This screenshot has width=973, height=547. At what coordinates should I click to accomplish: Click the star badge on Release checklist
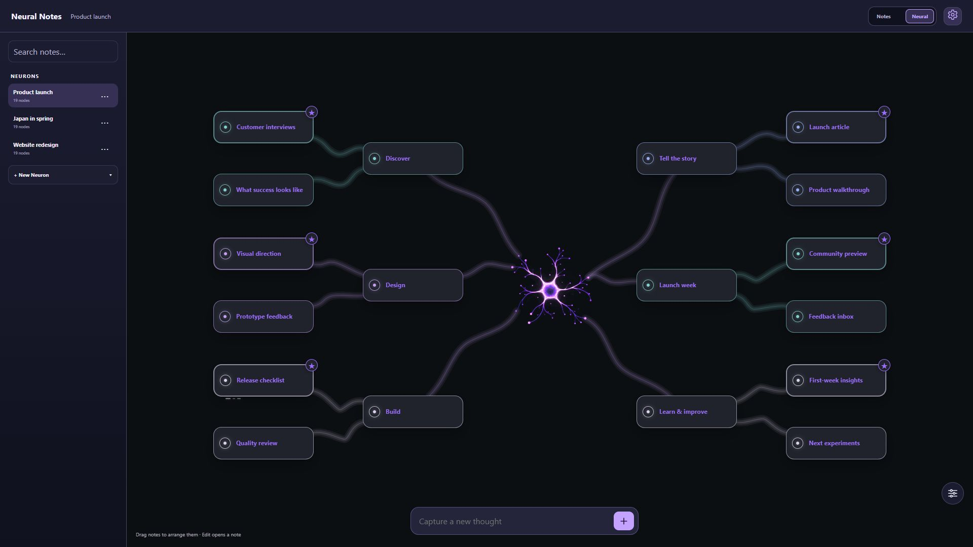(x=312, y=366)
